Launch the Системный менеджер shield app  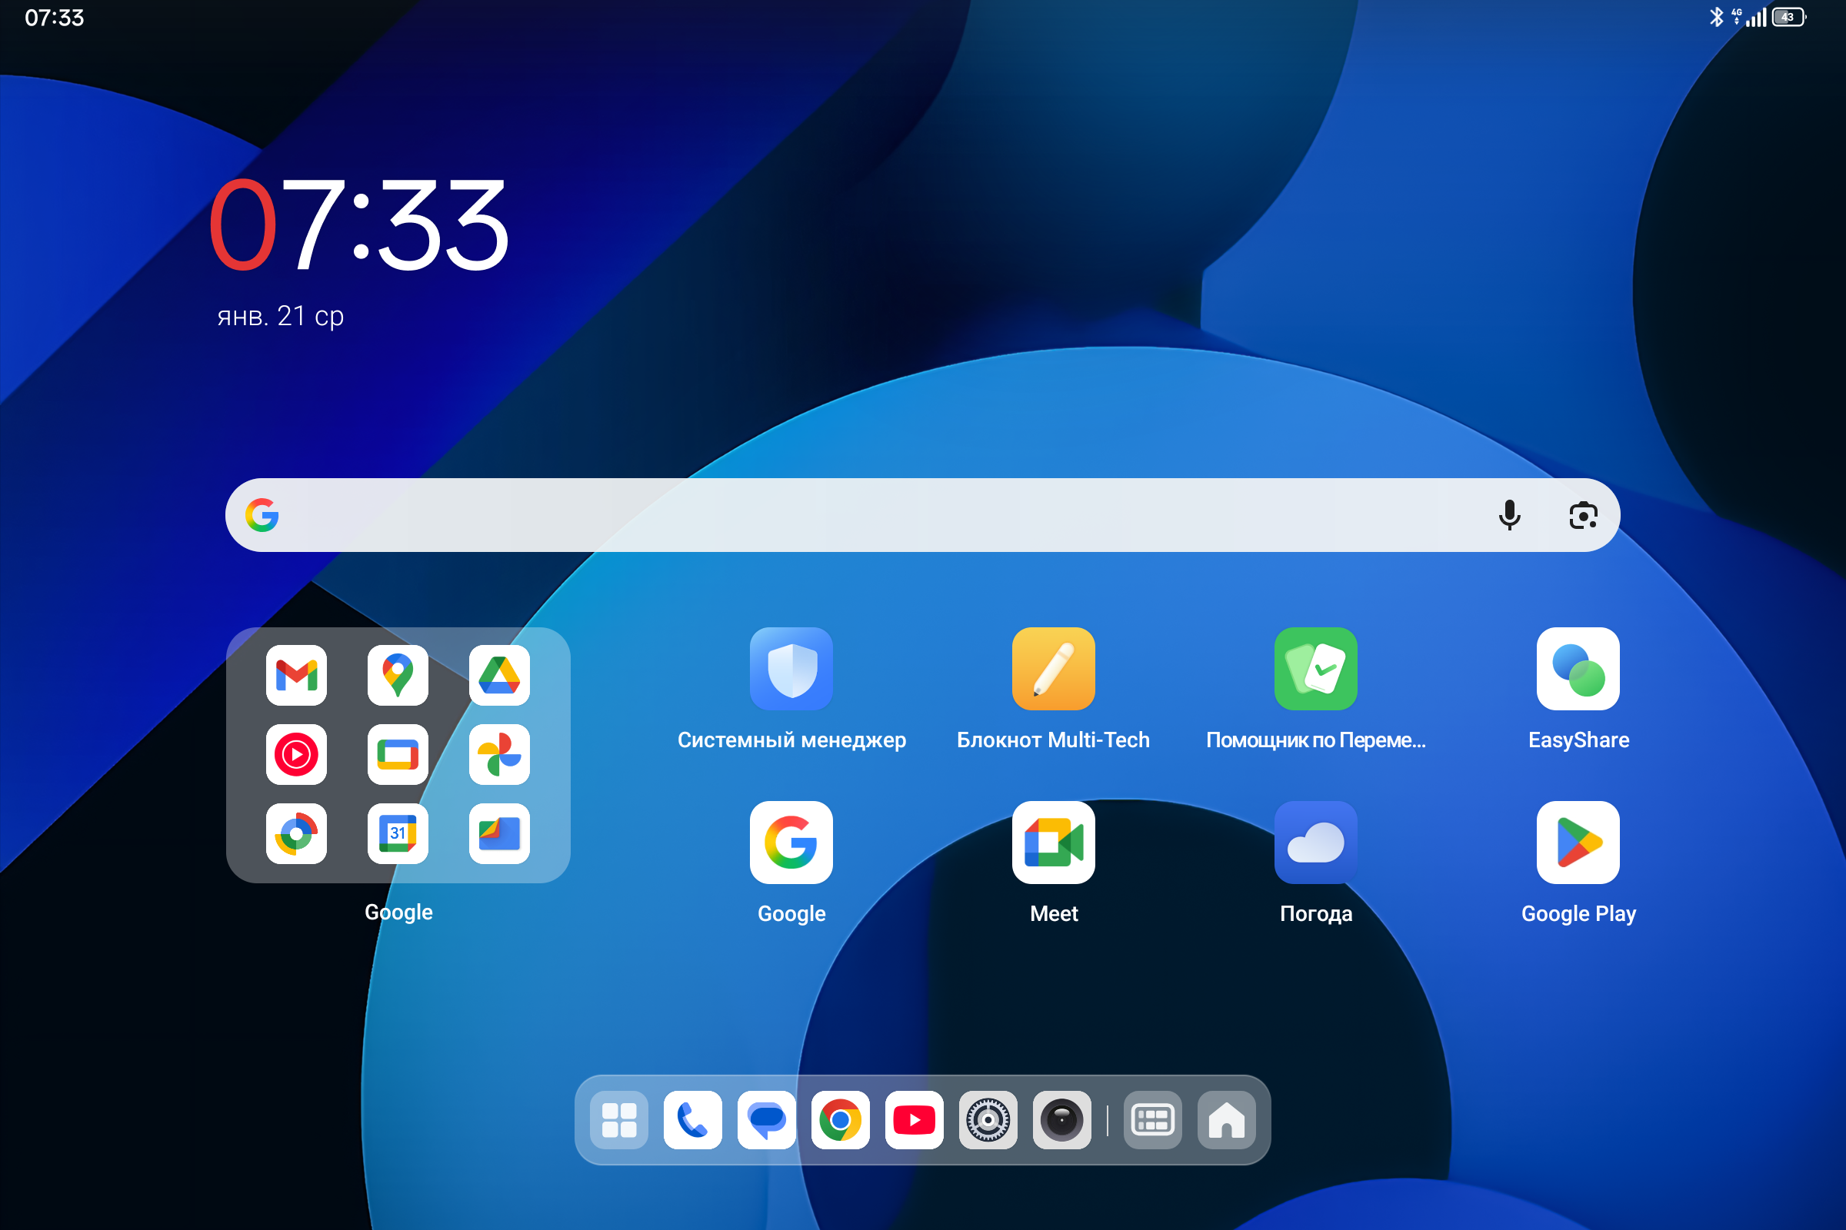point(791,668)
